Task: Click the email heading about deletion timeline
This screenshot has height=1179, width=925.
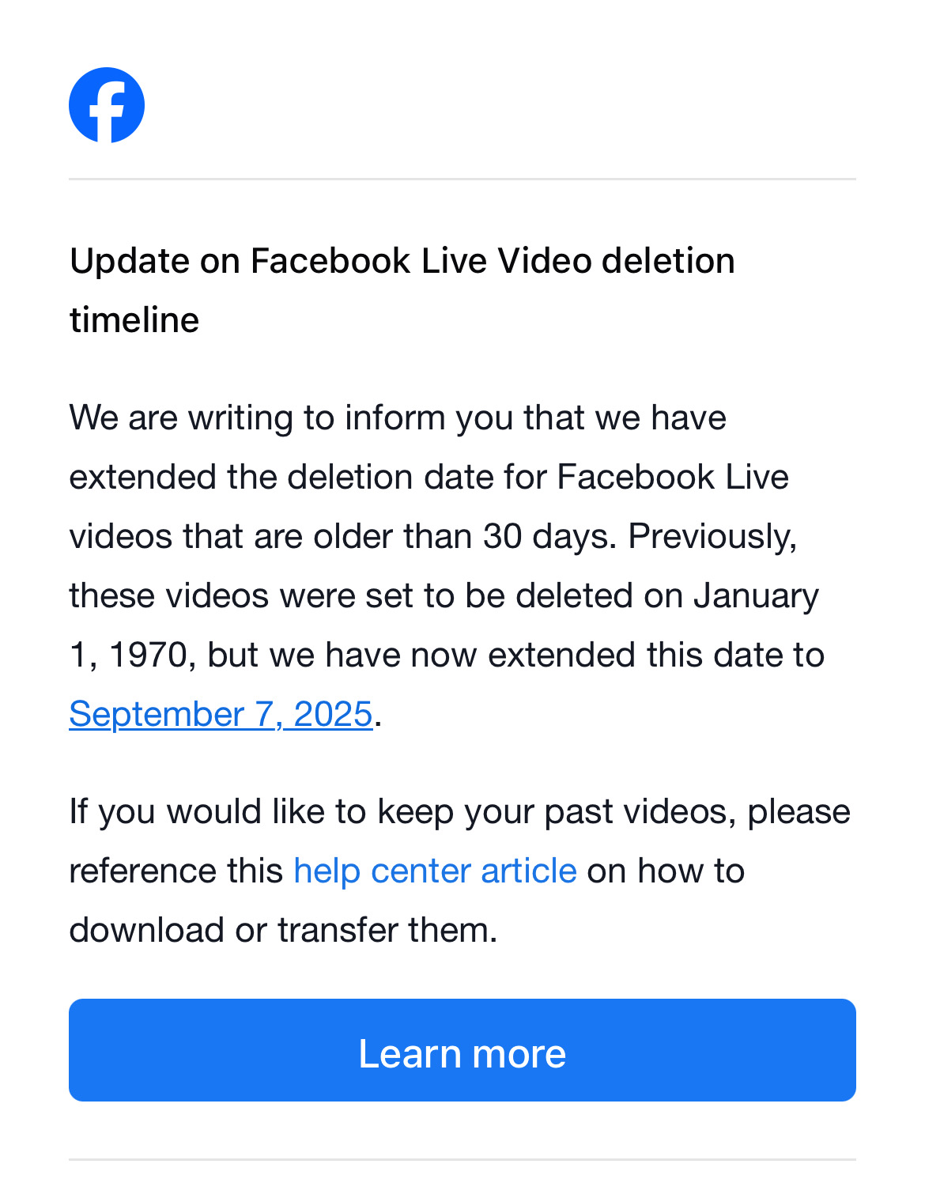Action: tap(402, 261)
